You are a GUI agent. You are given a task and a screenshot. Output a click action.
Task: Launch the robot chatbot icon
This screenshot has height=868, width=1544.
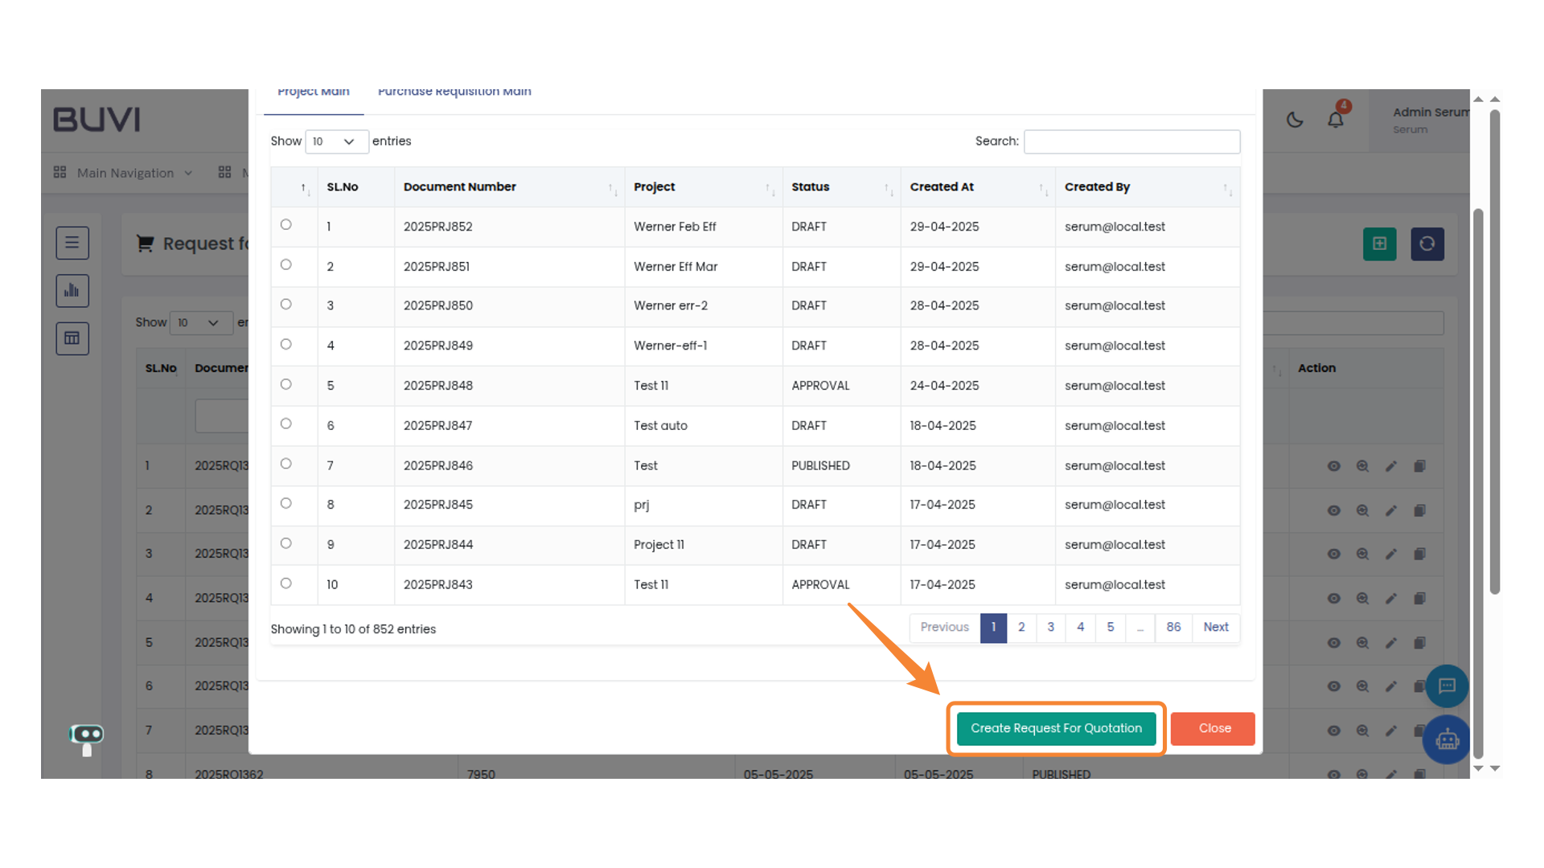pos(1447,739)
